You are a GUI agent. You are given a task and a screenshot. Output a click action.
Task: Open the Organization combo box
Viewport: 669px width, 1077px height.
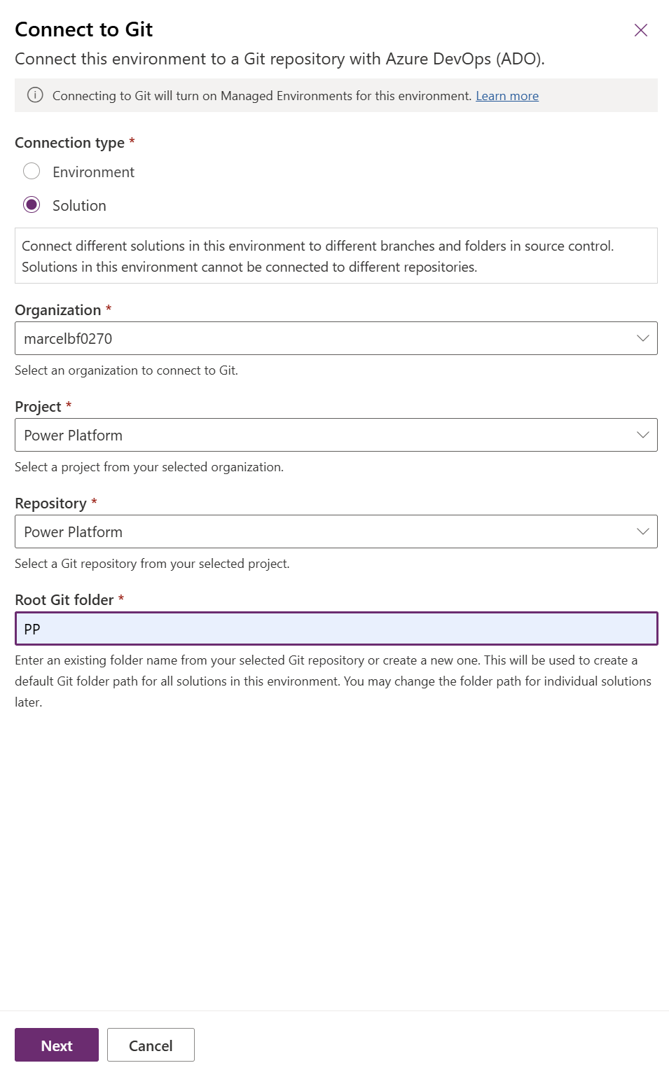[336, 338]
